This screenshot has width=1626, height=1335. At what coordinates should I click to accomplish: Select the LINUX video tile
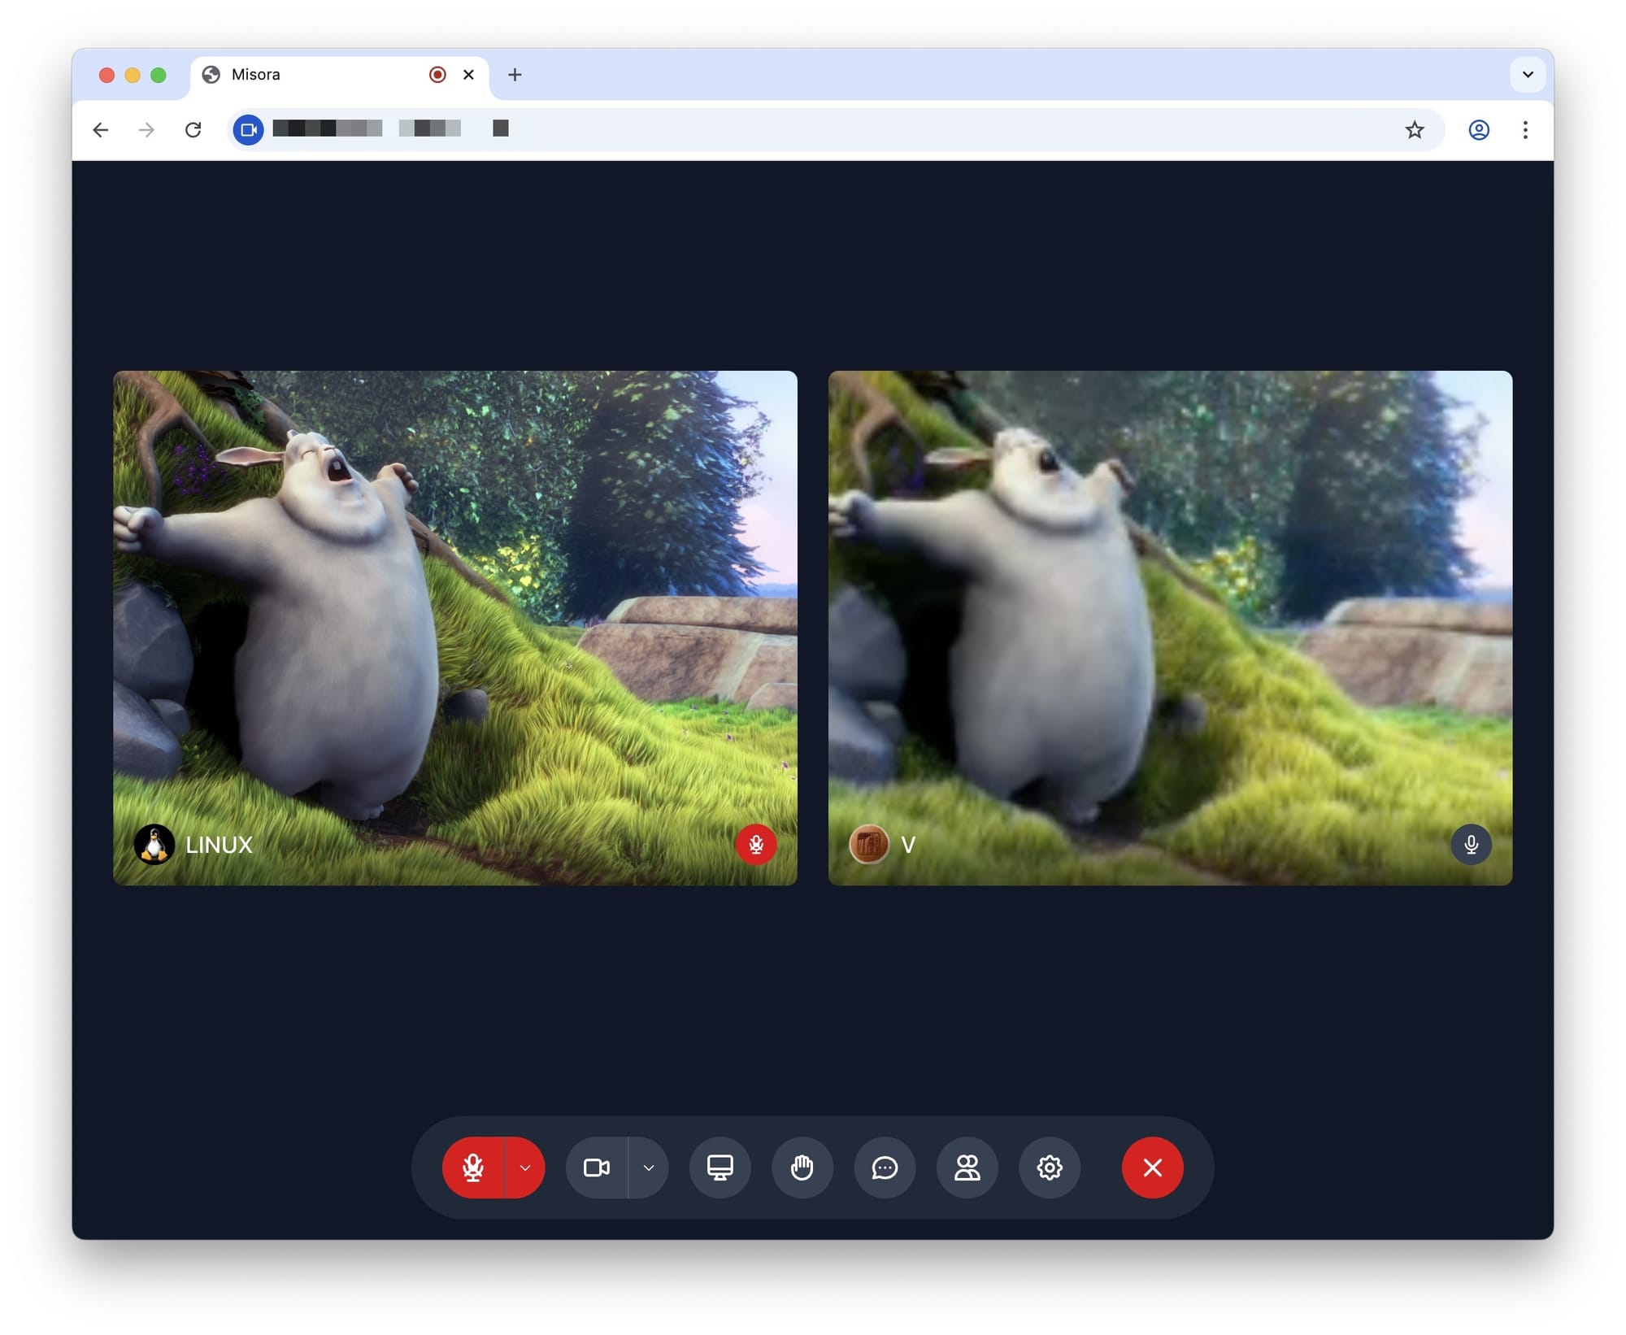(455, 626)
